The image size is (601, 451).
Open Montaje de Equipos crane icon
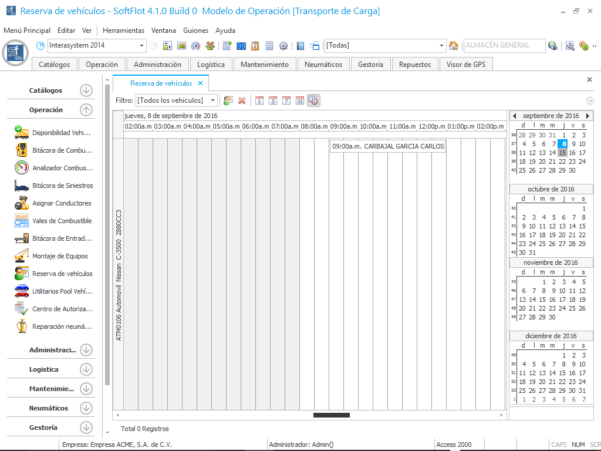click(x=22, y=256)
